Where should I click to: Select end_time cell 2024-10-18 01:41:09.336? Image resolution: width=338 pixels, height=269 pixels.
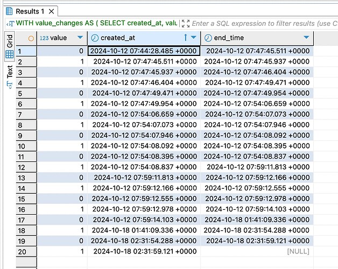tap(257, 220)
